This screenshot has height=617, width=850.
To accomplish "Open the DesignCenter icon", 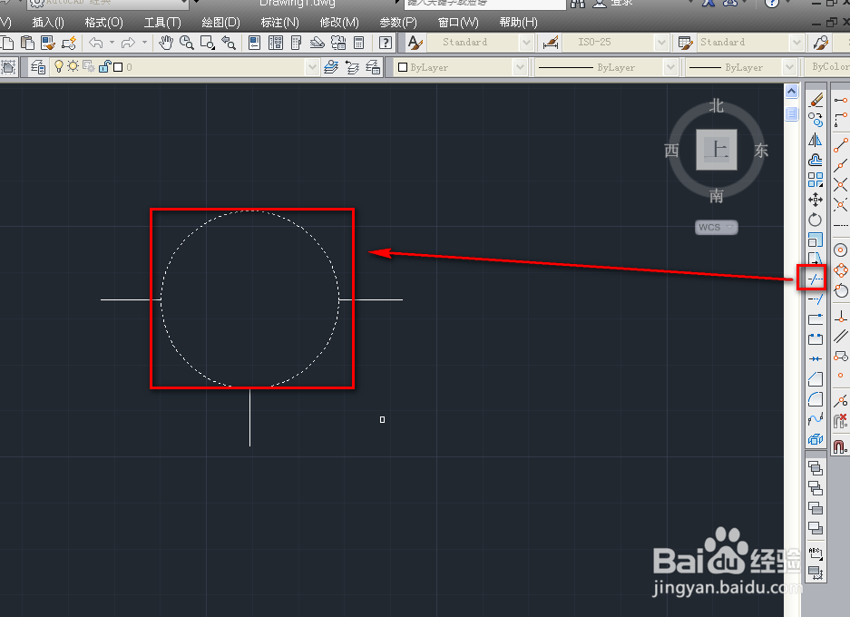I will click(276, 43).
